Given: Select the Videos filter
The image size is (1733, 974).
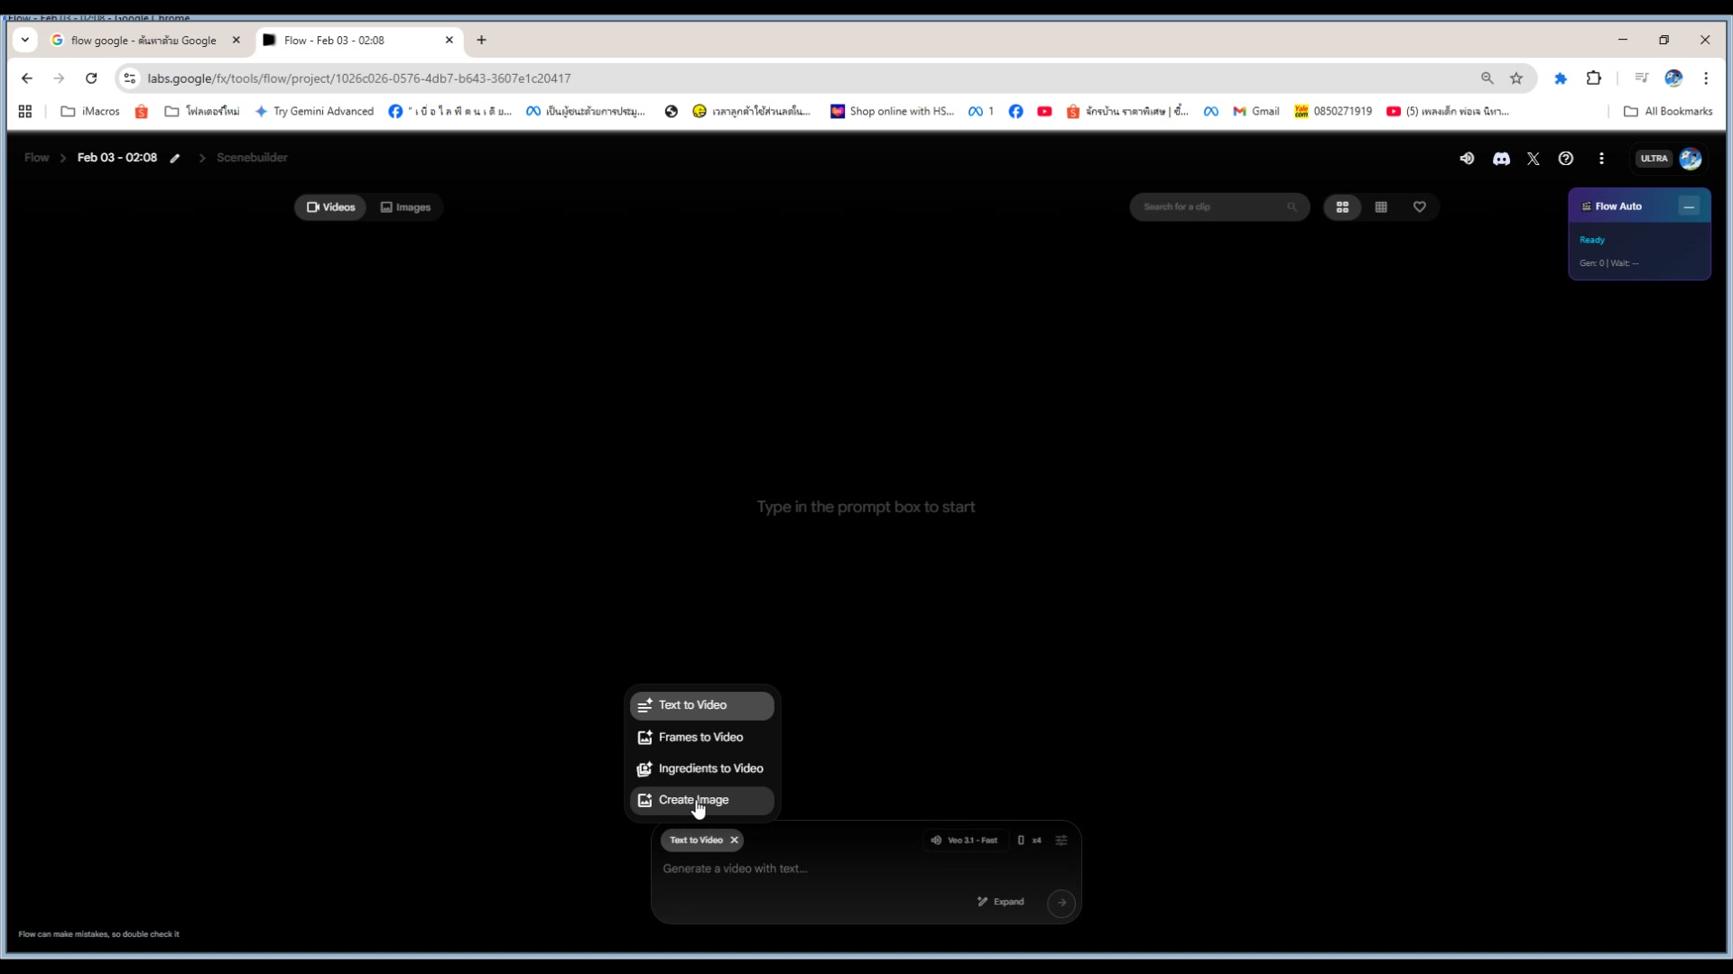Looking at the screenshot, I should (x=330, y=207).
